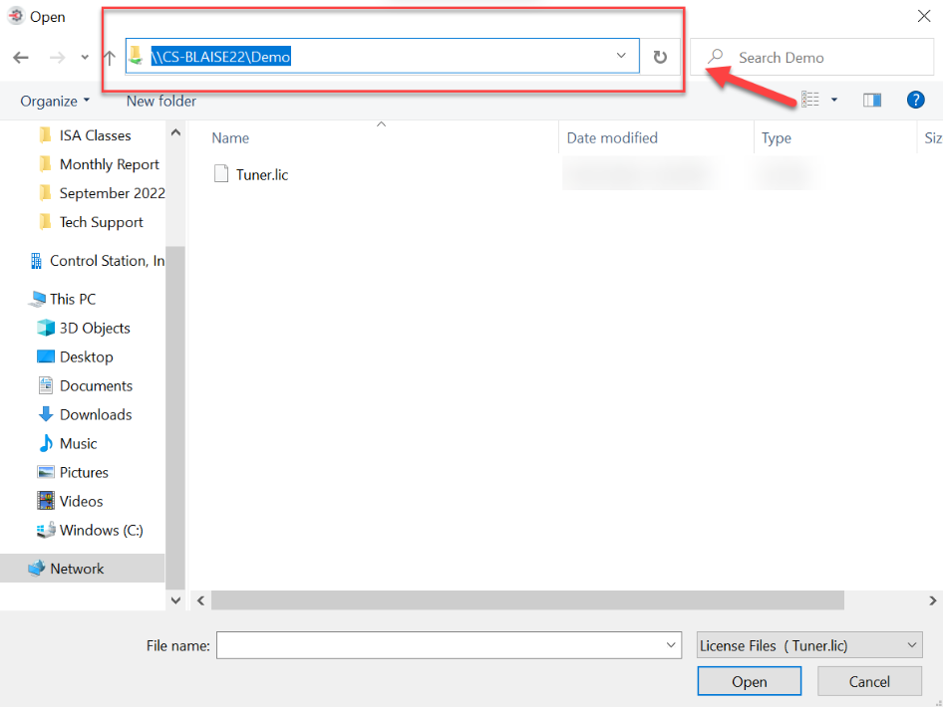Refresh the Demo folder listing
Image resolution: width=943 pixels, height=707 pixels.
click(660, 57)
